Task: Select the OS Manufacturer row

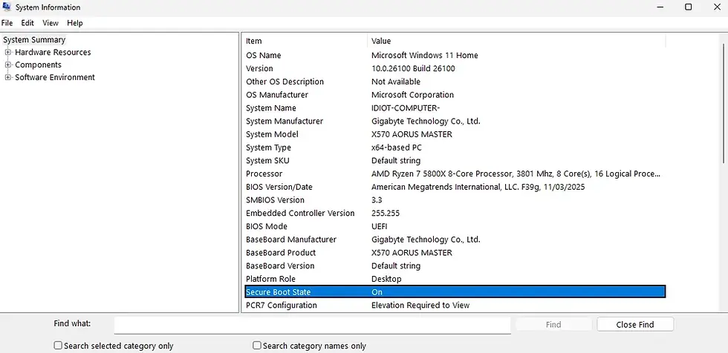Action: point(455,95)
